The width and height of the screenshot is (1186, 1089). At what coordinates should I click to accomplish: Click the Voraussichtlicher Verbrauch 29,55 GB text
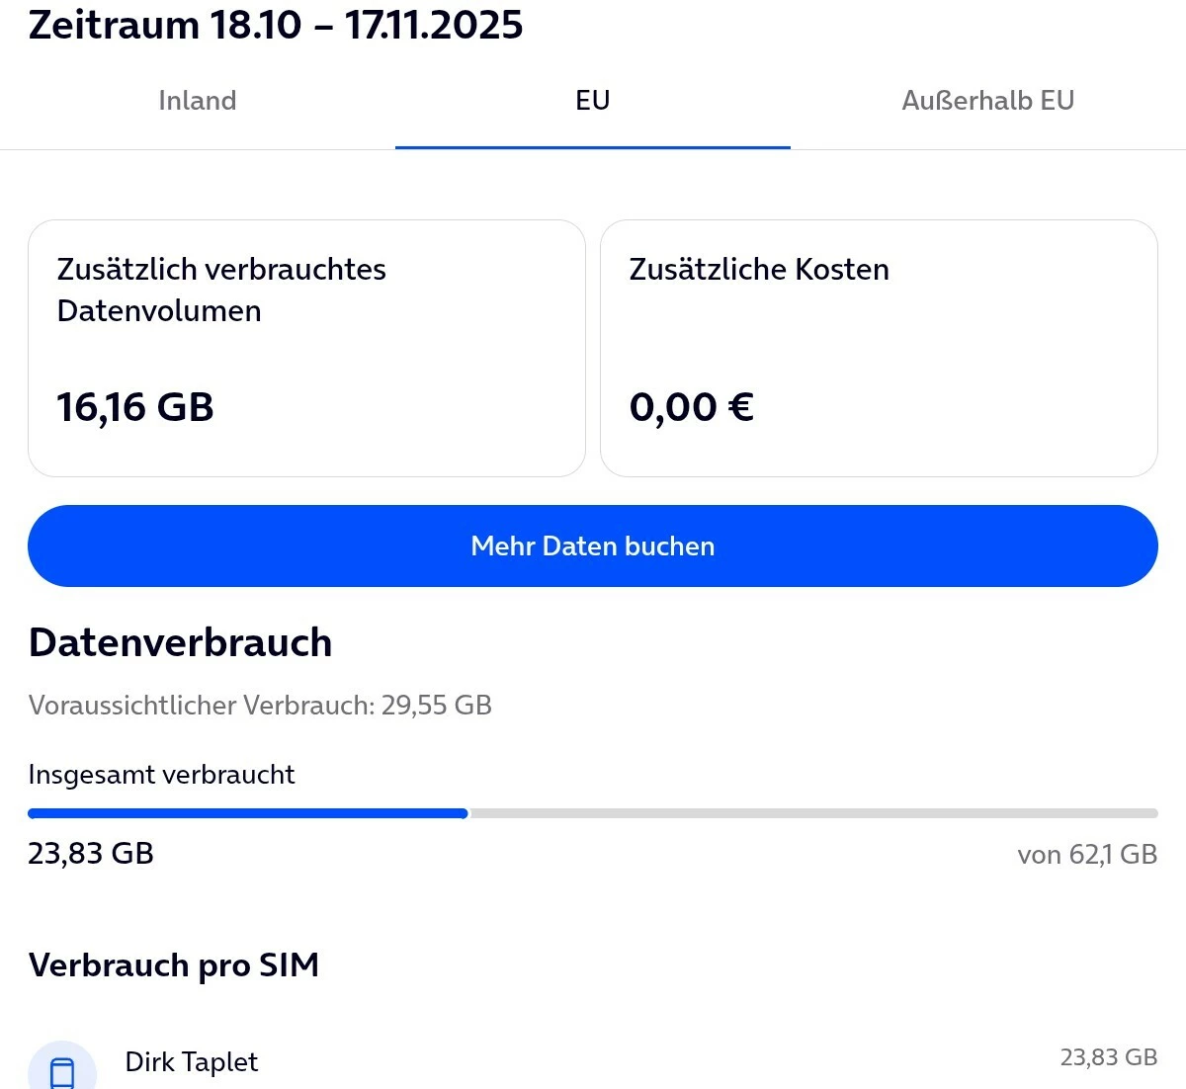coord(260,706)
